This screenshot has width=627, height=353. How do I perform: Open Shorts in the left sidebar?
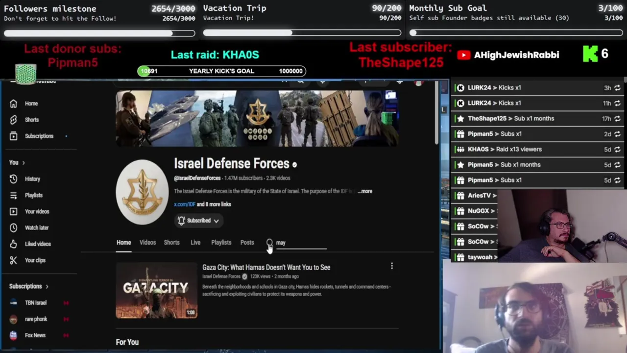[x=31, y=120]
